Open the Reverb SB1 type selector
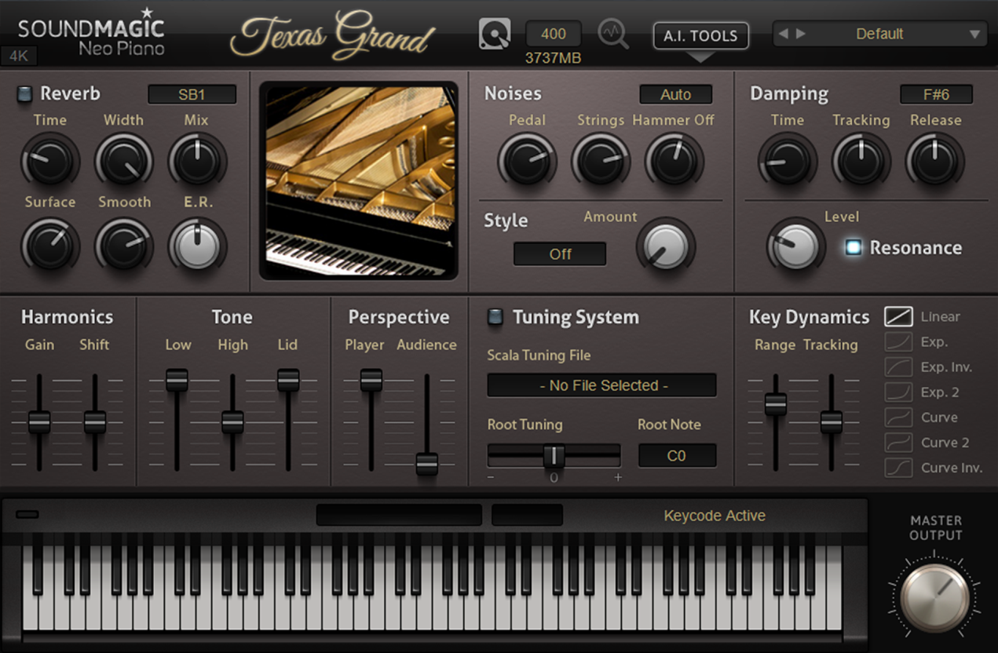 tap(192, 94)
